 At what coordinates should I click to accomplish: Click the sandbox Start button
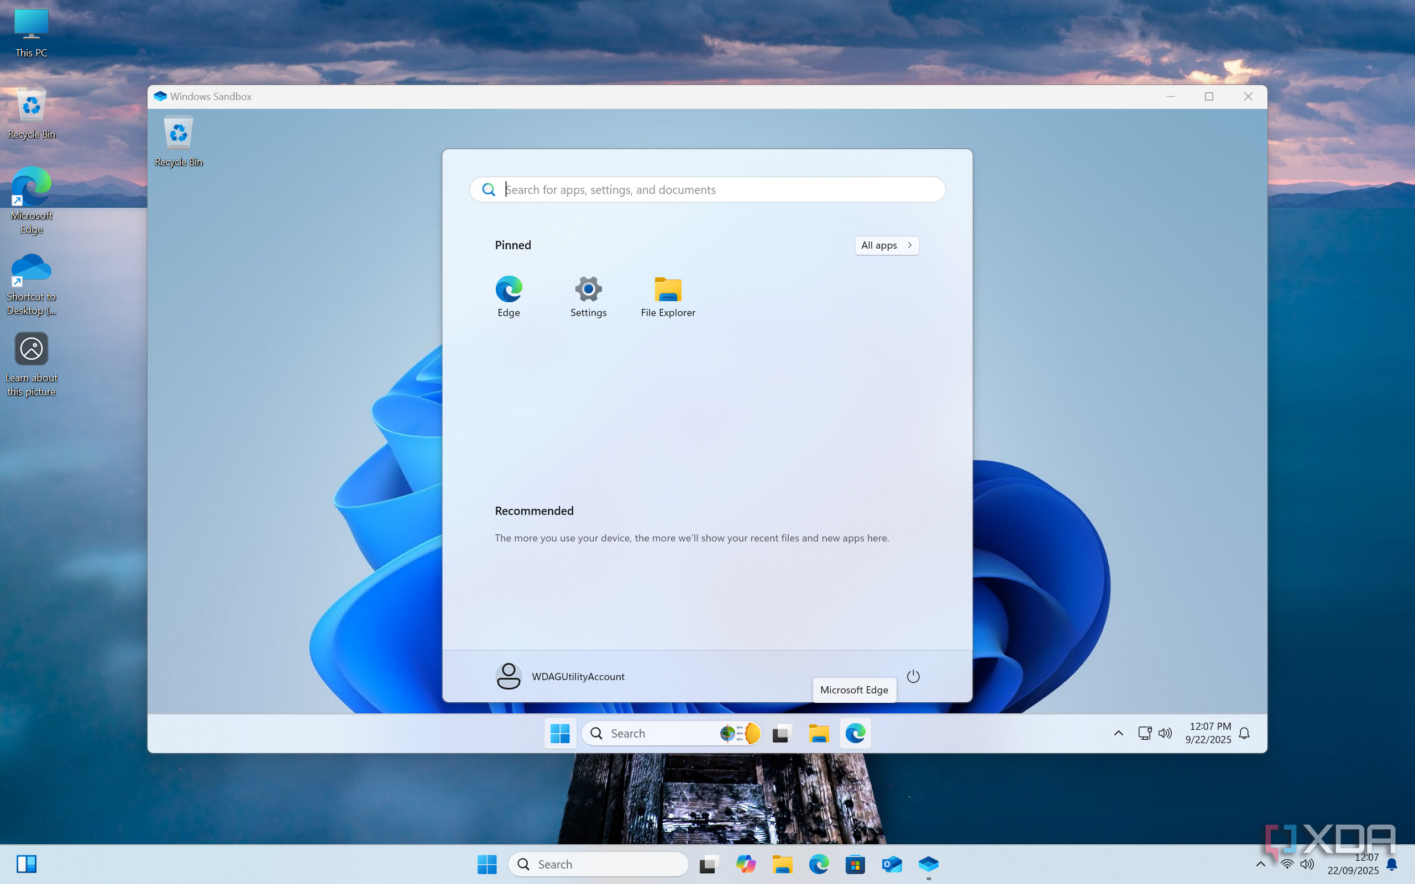(559, 733)
